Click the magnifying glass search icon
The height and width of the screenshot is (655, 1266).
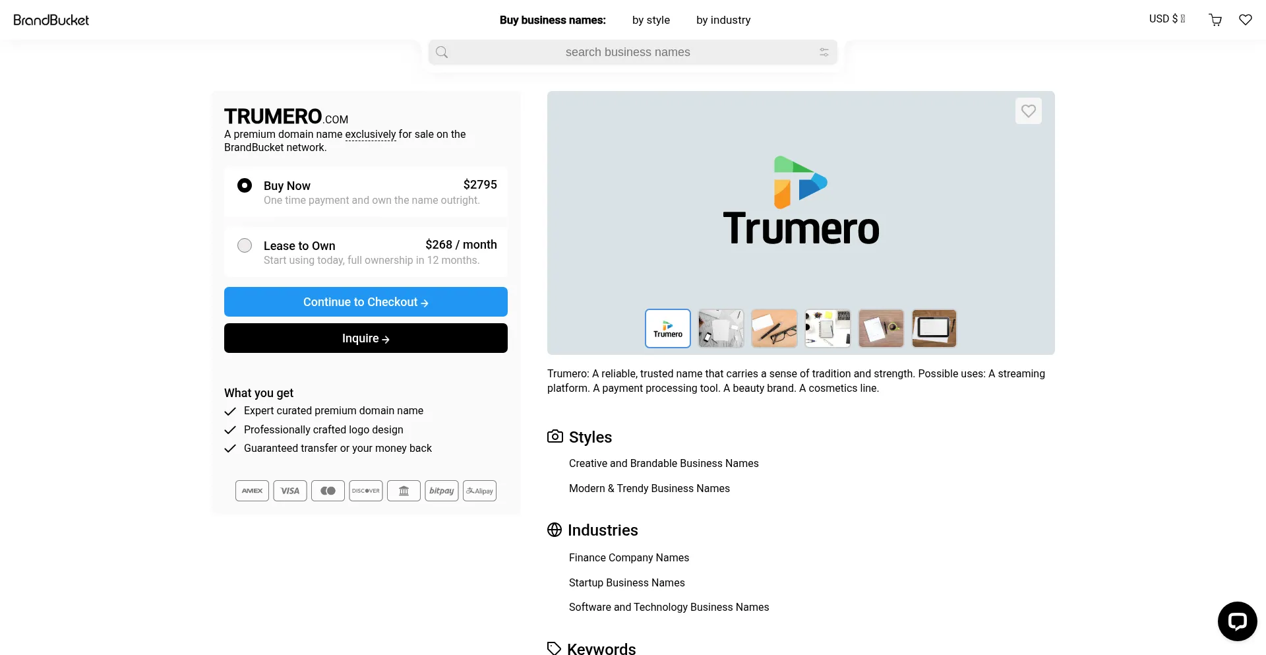point(442,52)
